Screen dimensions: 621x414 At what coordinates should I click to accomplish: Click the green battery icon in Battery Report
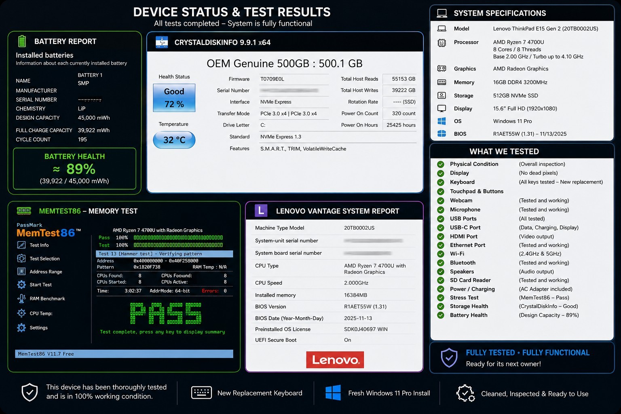(22, 41)
